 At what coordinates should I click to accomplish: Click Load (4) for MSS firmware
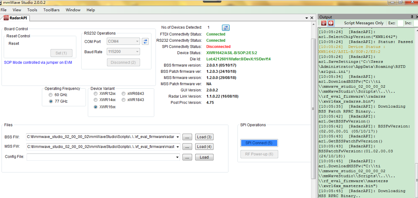click(204, 147)
